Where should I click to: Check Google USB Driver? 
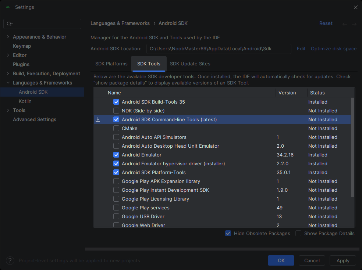[116, 216]
